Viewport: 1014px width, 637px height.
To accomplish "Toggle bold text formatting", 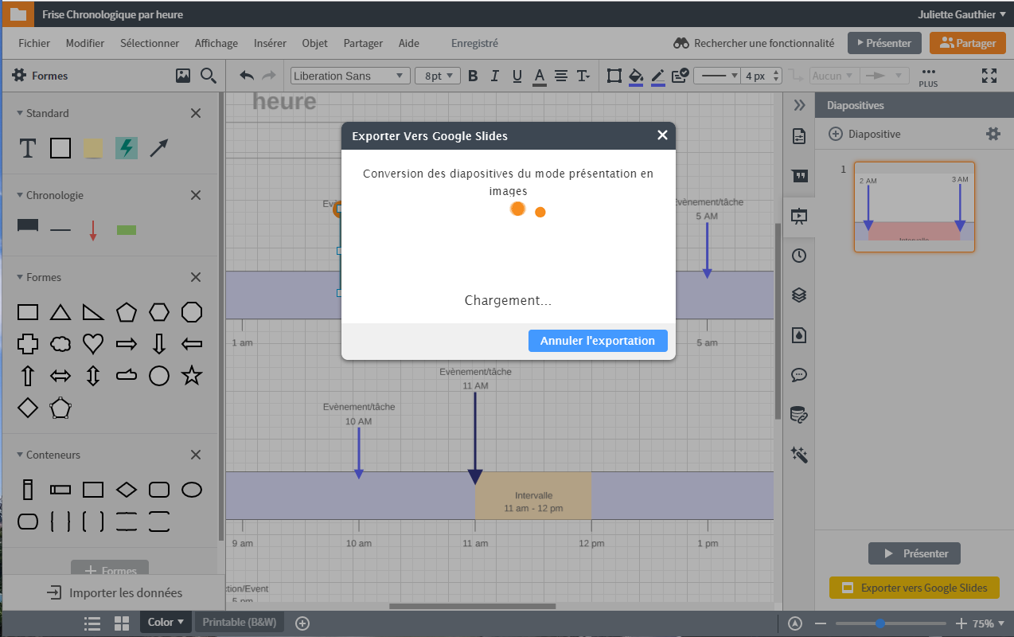I will [472, 76].
